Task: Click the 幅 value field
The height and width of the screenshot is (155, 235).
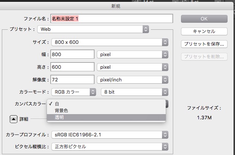Action: (72, 55)
